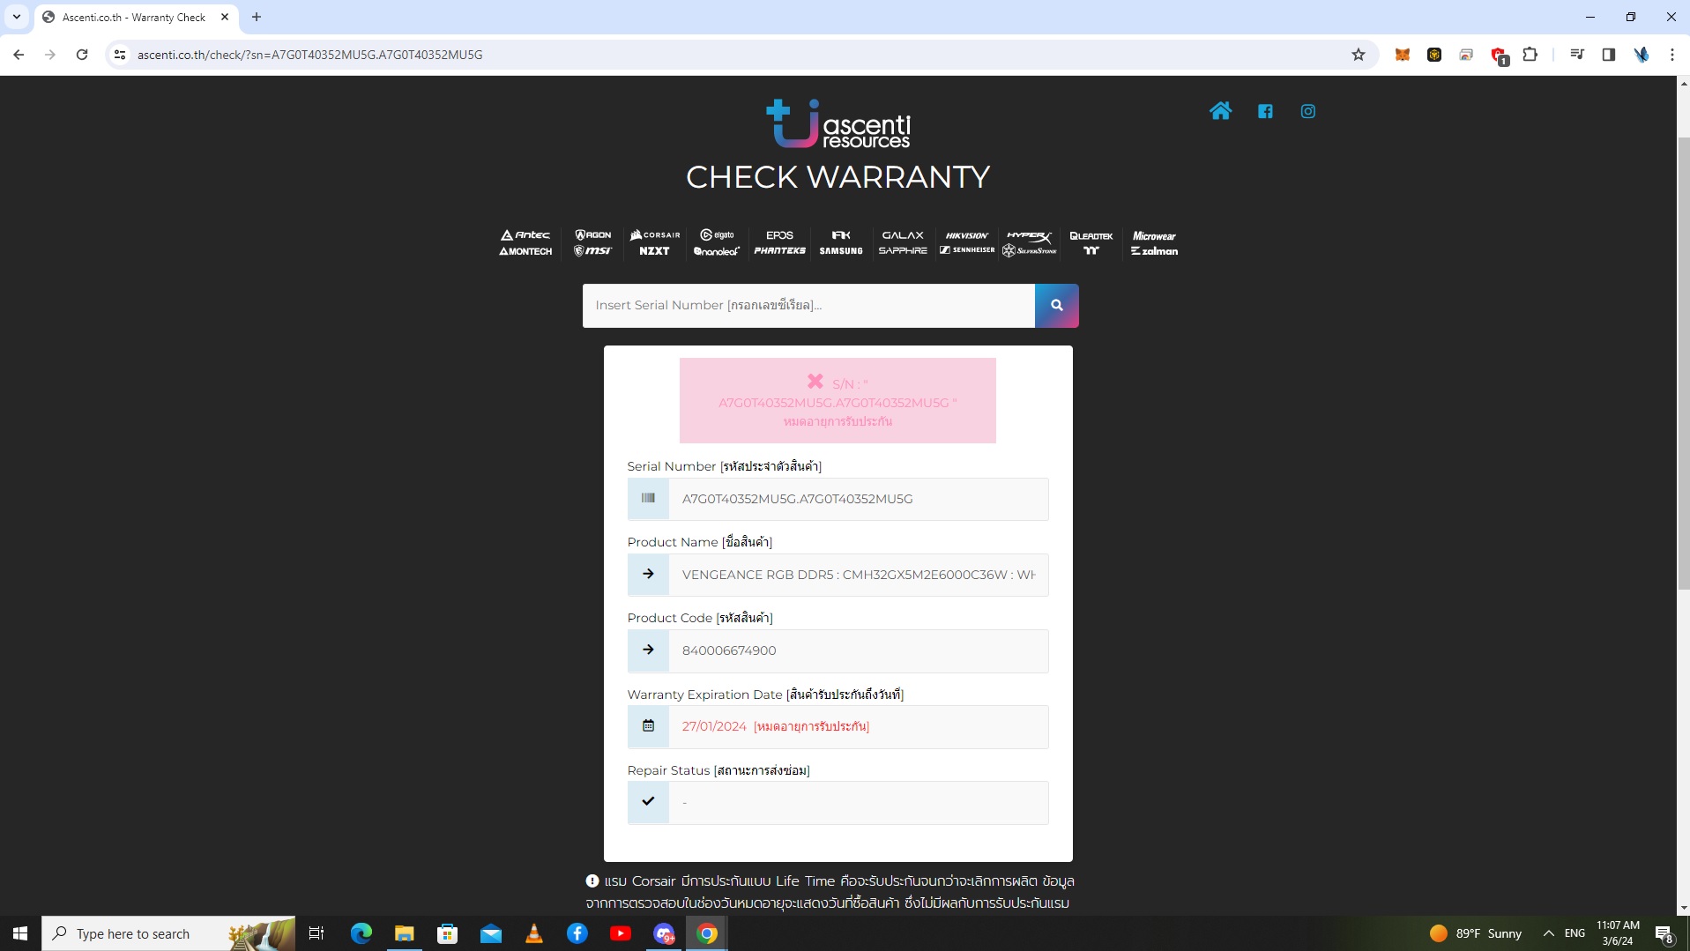Image resolution: width=1690 pixels, height=951 pixels.
Task: Show hidden system tray icons
Action: 1548,933
